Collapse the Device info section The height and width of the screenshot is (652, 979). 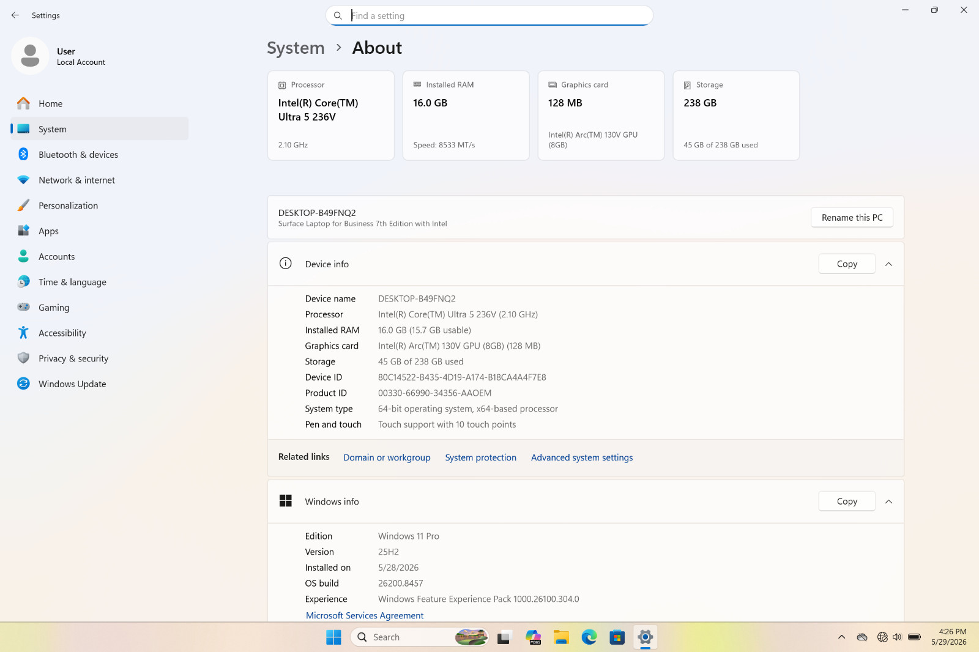point(888,264)
